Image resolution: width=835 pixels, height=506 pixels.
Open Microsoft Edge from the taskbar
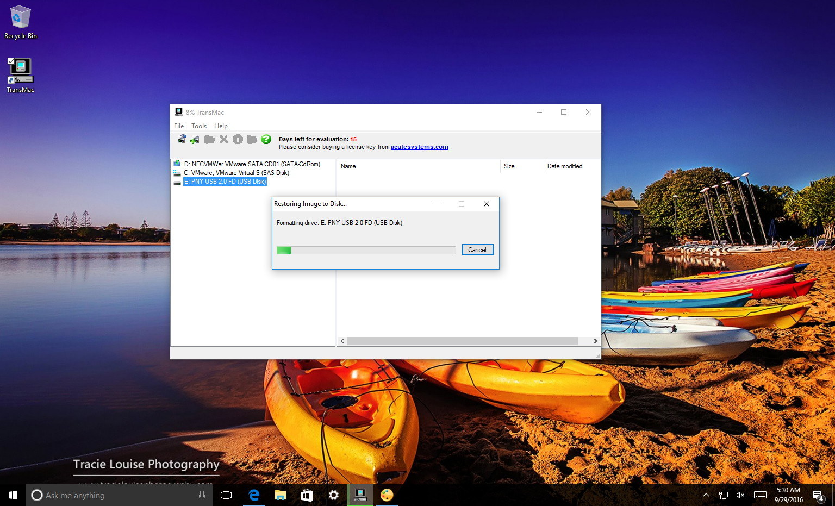(253, 495)
